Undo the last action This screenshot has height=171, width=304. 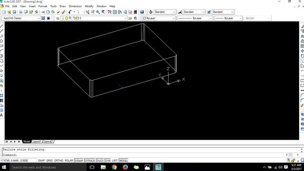(x=70, y=12)
